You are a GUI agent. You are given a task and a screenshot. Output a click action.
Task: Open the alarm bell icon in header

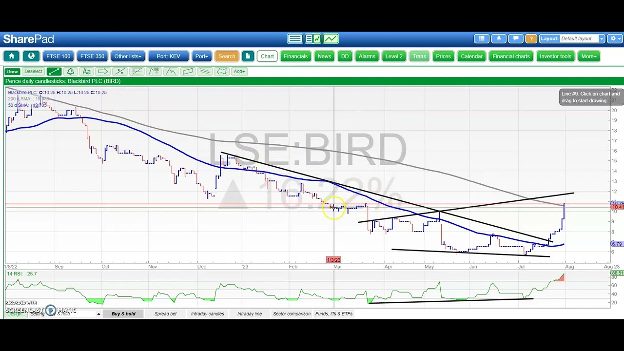499,39
